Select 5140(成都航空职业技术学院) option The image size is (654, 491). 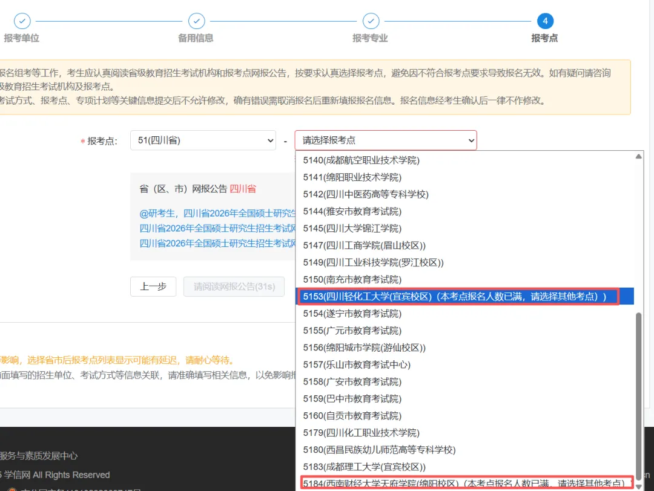point(362,160)
